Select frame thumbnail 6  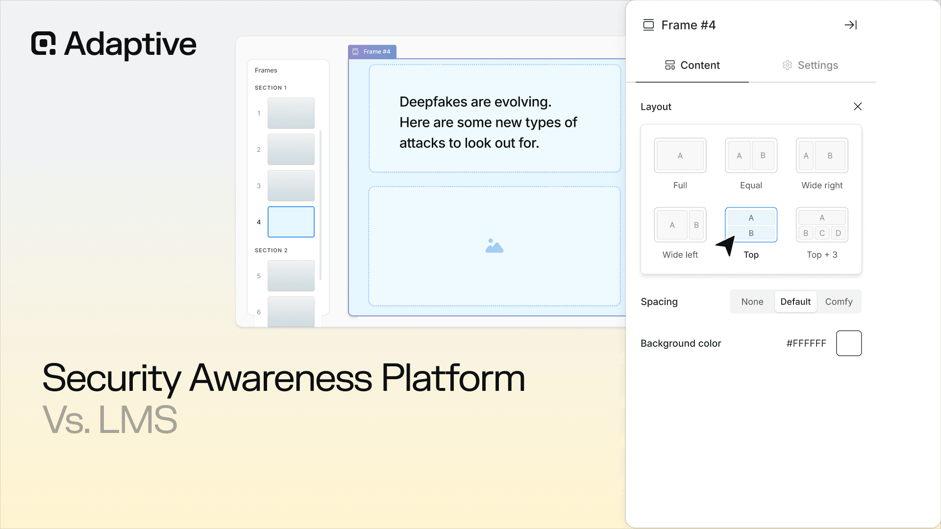pyautogui.click(x=291, y=312)
